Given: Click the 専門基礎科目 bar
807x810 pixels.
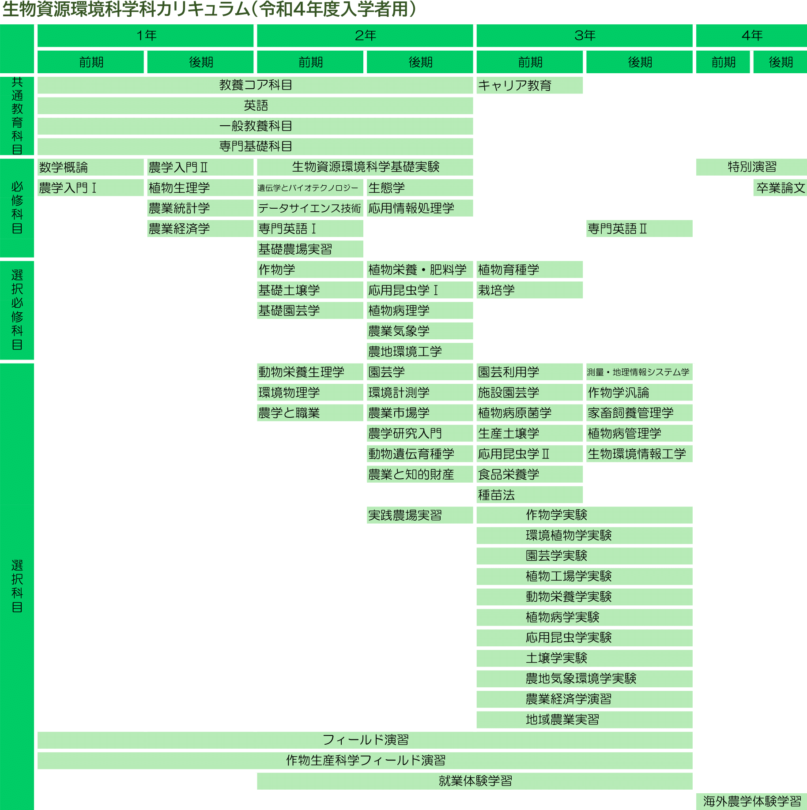Looking at the screenshot, I should 255,146.
